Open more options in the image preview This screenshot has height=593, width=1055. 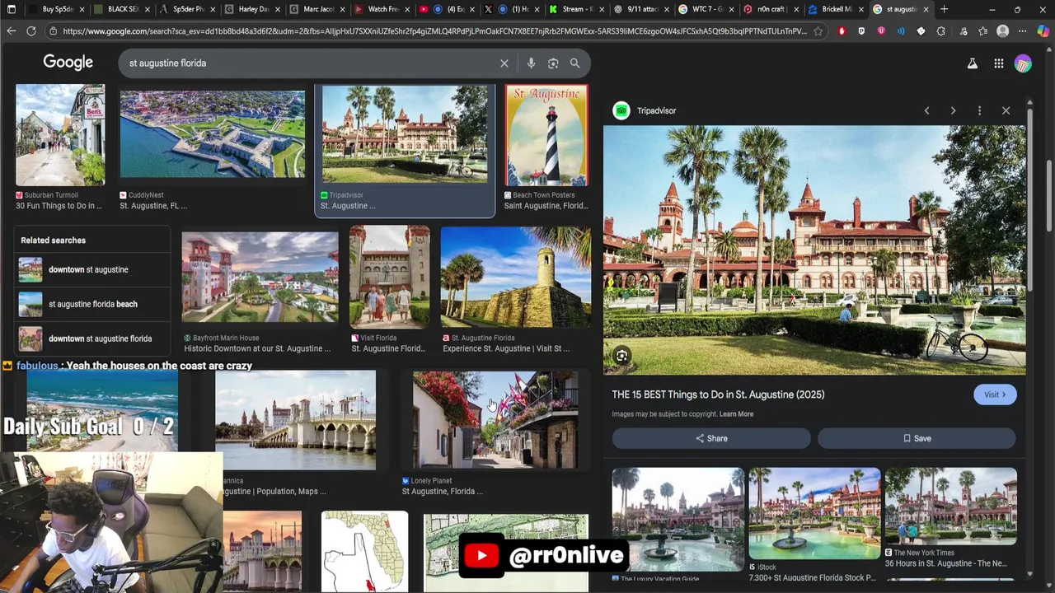tap(979, 110)
